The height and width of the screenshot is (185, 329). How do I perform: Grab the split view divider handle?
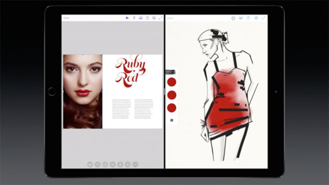(x=164, y=91)
